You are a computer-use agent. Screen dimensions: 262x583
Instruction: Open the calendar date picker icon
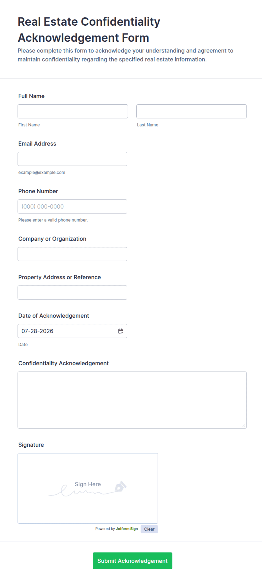(121, 331)
